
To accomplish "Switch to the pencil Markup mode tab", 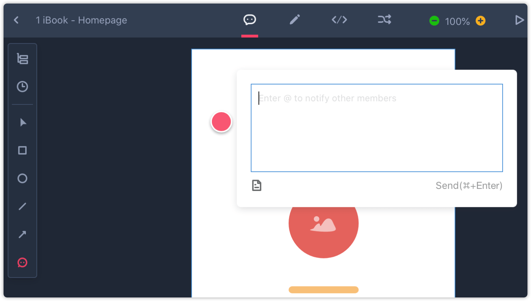I will click(295, 20).
